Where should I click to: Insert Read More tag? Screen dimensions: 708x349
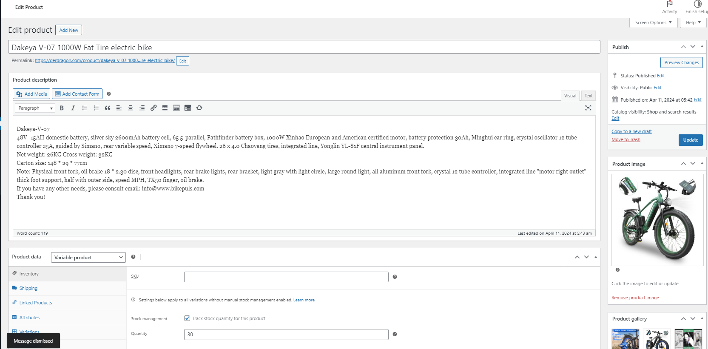pos(165,108)
